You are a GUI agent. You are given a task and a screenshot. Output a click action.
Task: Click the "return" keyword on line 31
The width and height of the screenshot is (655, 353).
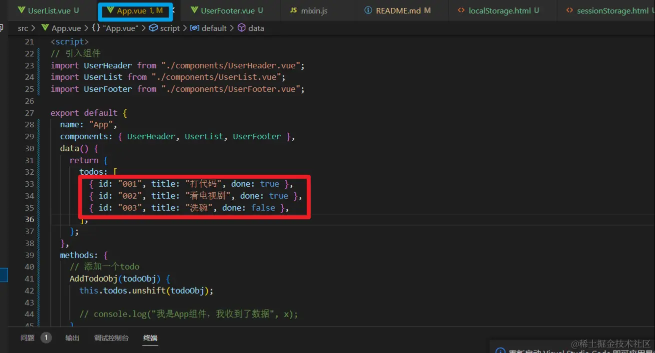(84, 160)
